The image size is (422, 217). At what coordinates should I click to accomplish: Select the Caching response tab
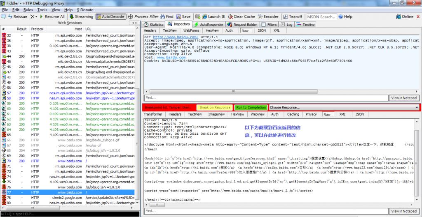tap(293, 114)
